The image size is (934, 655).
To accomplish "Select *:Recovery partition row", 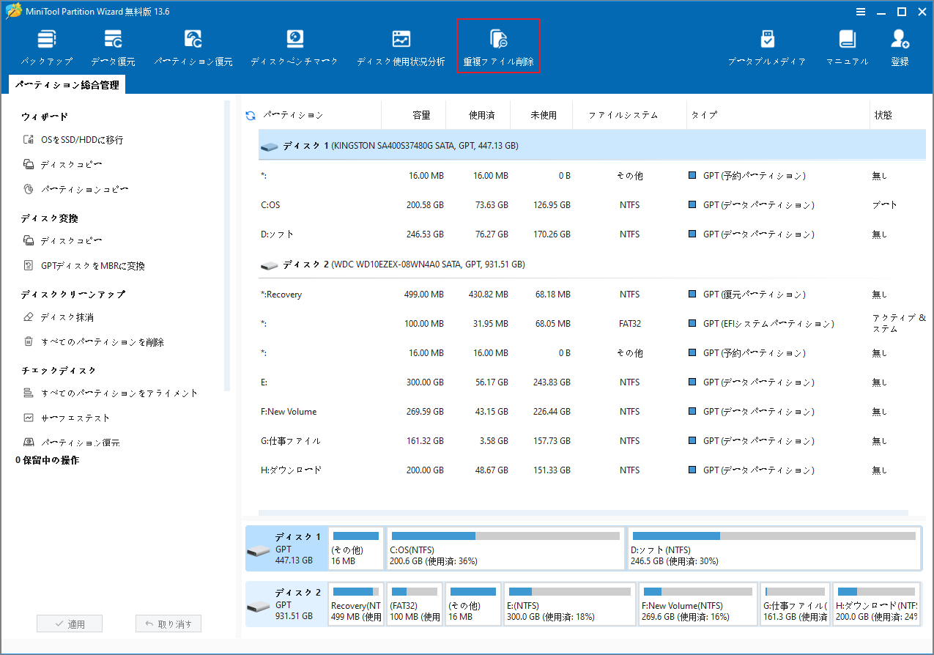I will 592,295.
